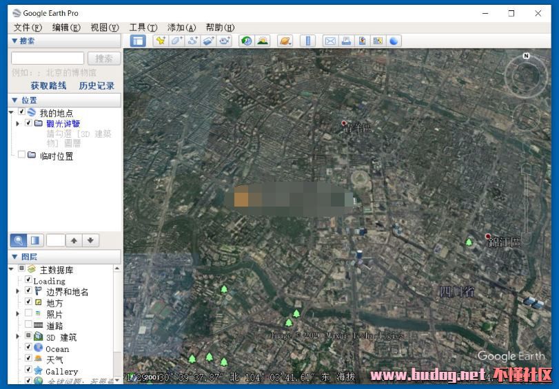Toggle the sidebar visibility toolbar button

[138, 41]
